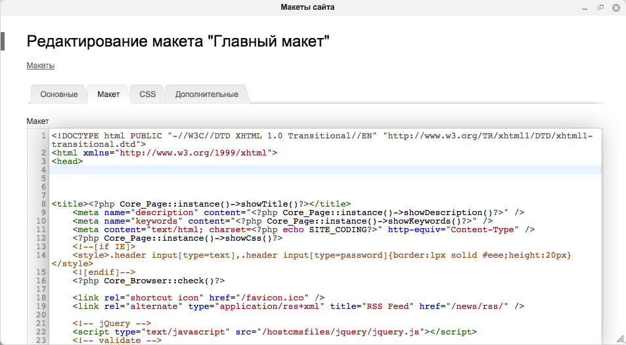
Task: Click the RSS Feed link line
Action: (x=299, y=306)
